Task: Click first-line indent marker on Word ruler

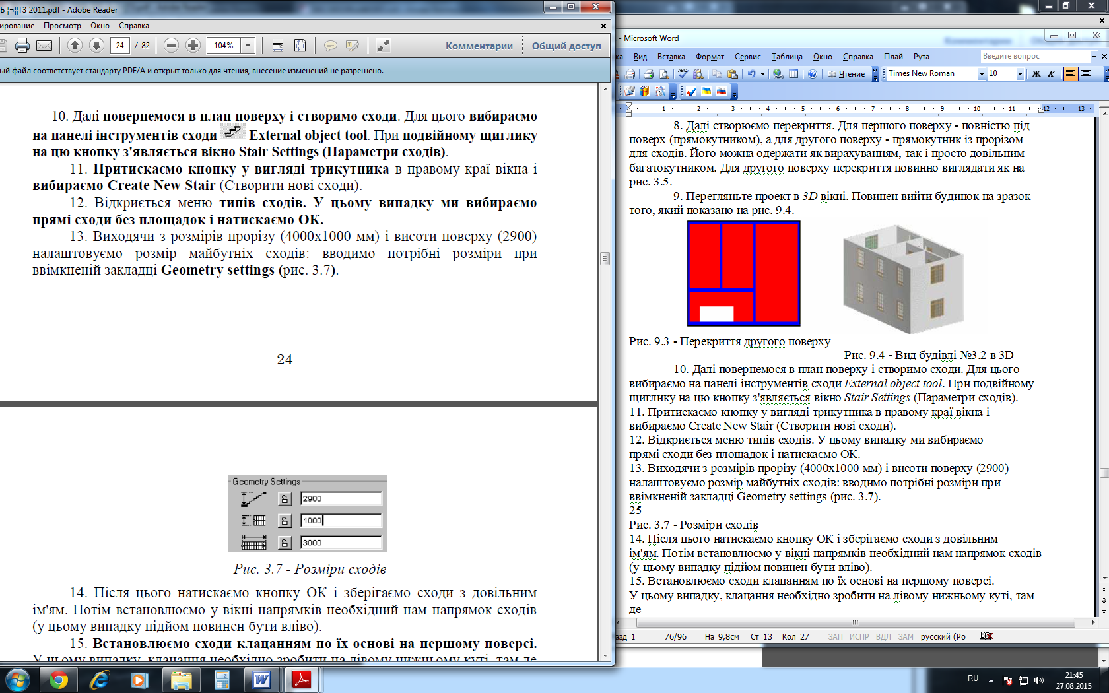Action: pyautogui.click(x=628, y=106)
